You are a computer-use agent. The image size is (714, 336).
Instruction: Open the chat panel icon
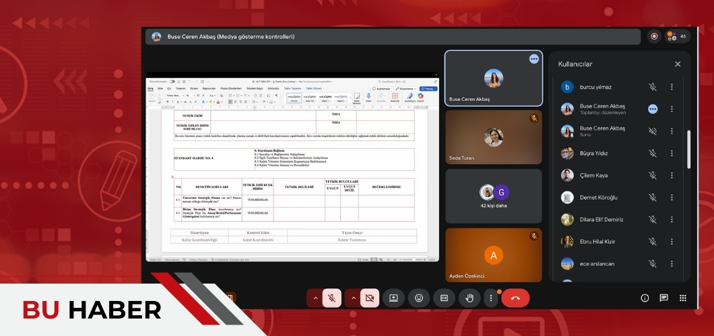tap(663, 298)
